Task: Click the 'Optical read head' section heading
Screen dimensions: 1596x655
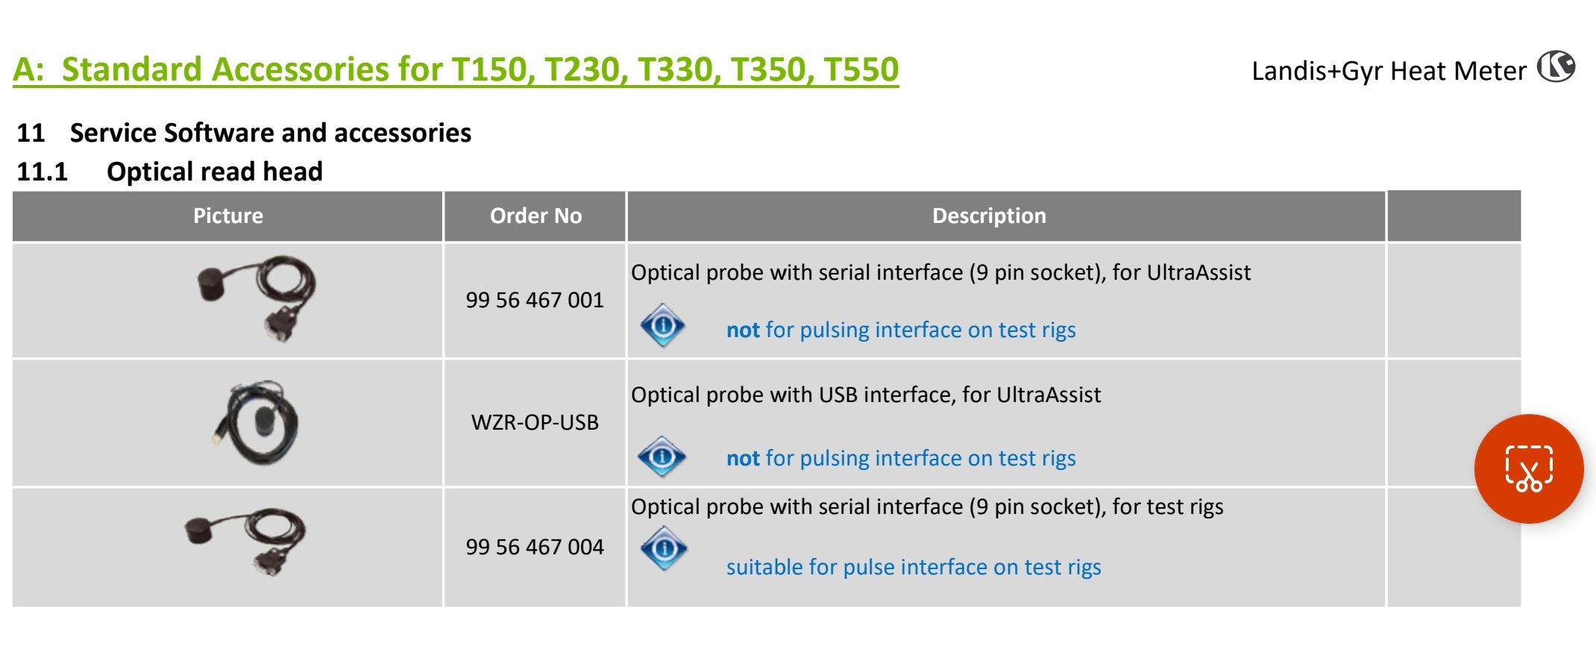Action: pos(214,172)
